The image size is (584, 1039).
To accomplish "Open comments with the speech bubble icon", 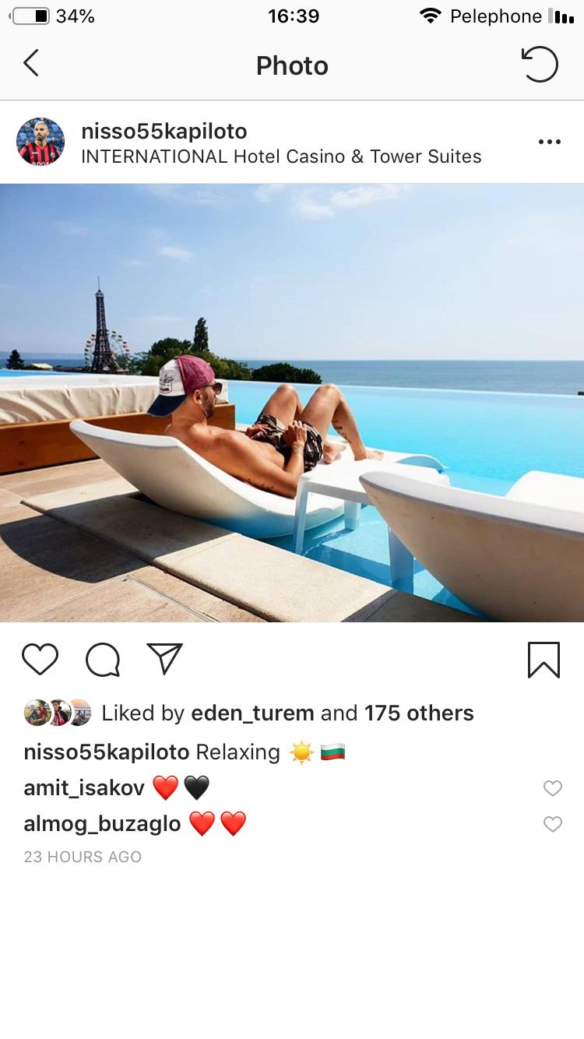I will pyautogui.click(x=103, y=660).
